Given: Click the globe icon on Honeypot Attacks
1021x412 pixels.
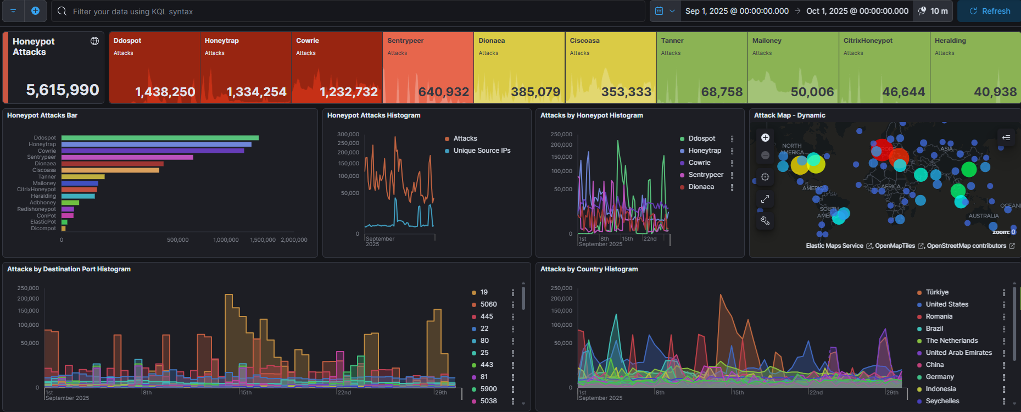Looking at the screenshot, I should pos(94,41).
